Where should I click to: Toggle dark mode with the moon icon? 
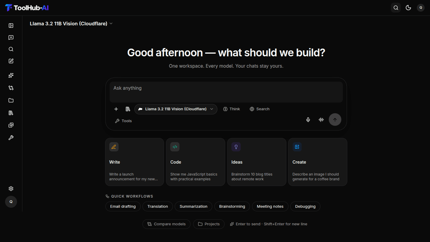click(408, 8)
